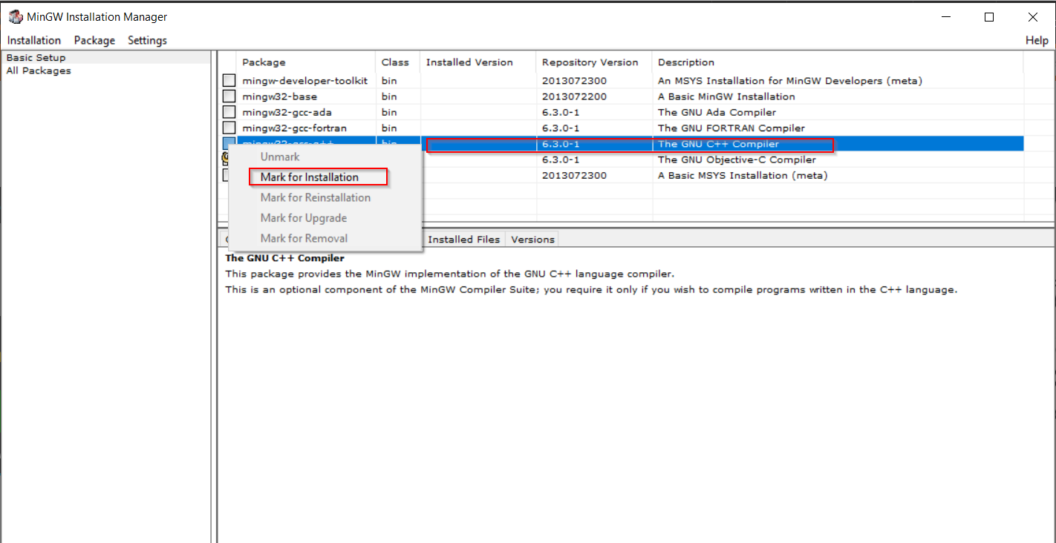Click bin class cell in mingw32-base row
Image resolution: width=1056 pixels, height=543 pixels.
[389, 96]
